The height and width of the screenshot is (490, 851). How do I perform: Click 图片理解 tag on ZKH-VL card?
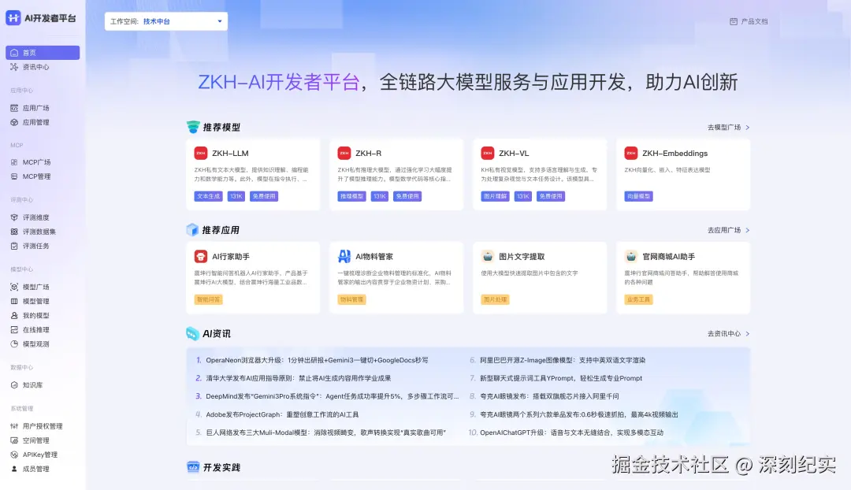495,196
